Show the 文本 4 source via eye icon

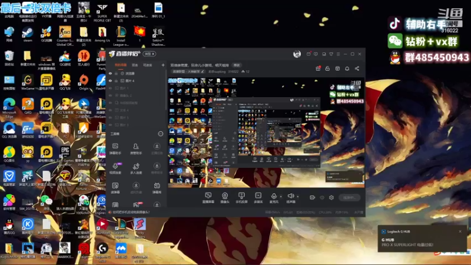tap(110, 110)
